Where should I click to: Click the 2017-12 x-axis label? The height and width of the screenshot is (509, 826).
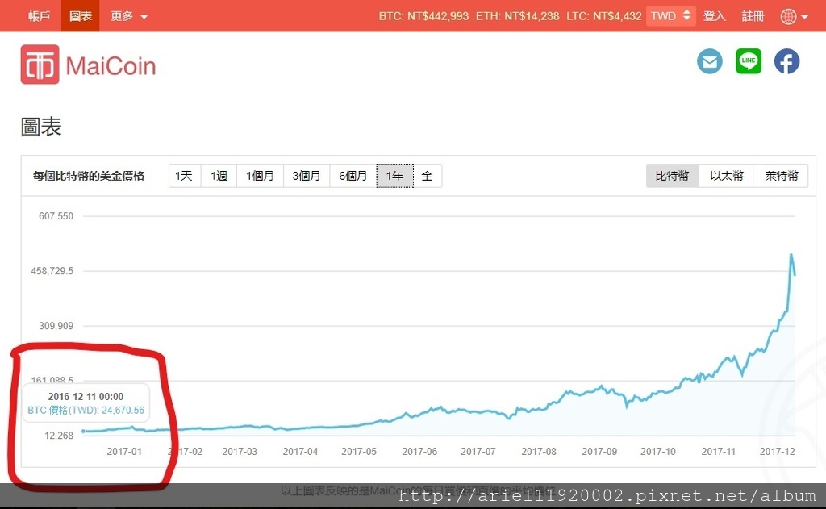coord(777,452)
